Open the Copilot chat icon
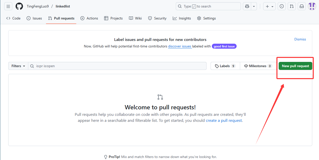Viewport: 319px width, 160px height. [247, 6]
